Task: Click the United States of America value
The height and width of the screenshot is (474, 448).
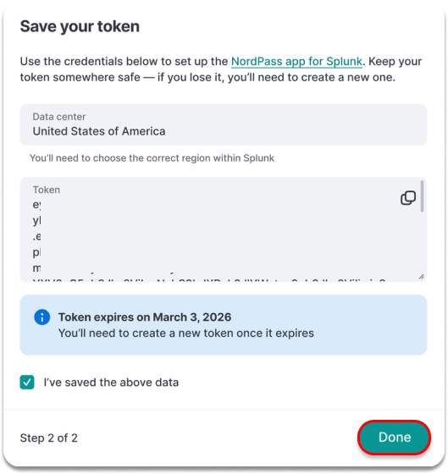Action: coord(99,131)
